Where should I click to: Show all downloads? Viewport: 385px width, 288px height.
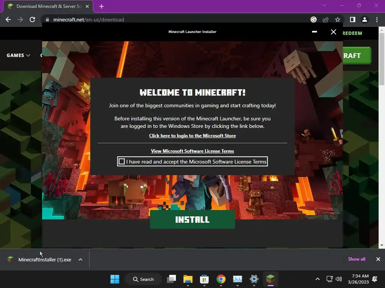pos(356,259)
